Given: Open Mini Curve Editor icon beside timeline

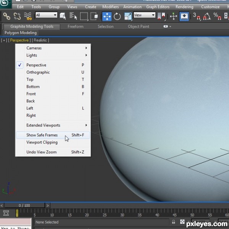Looking at the screenshot, I should pos(6,213).
